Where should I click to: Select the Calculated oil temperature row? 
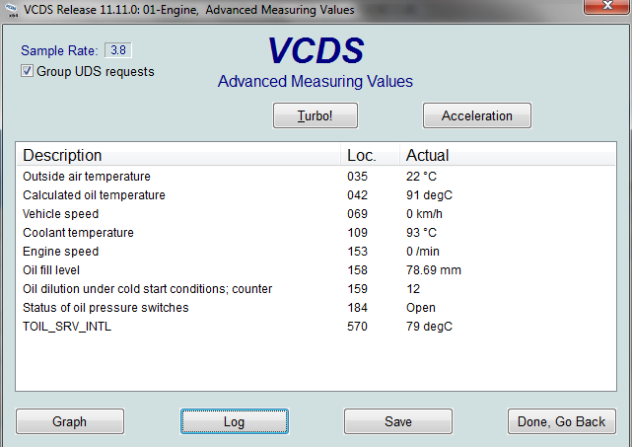316,195
